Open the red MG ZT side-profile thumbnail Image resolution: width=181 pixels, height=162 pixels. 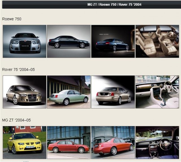pos(69,142)
